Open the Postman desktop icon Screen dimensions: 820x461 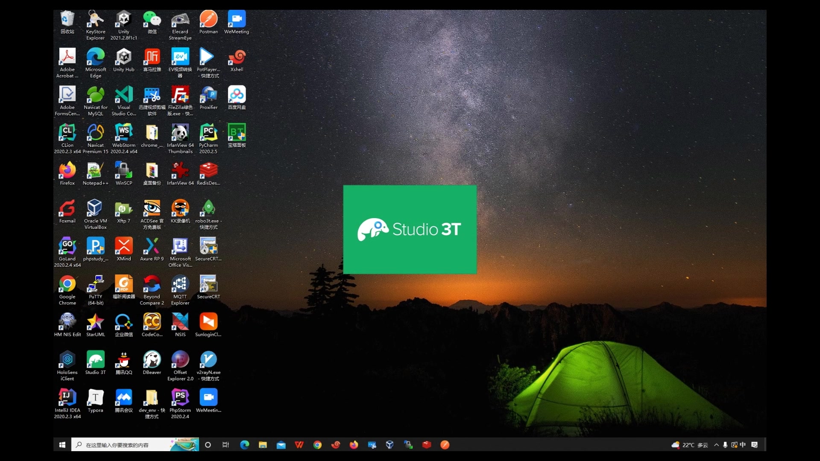point(208,19)
